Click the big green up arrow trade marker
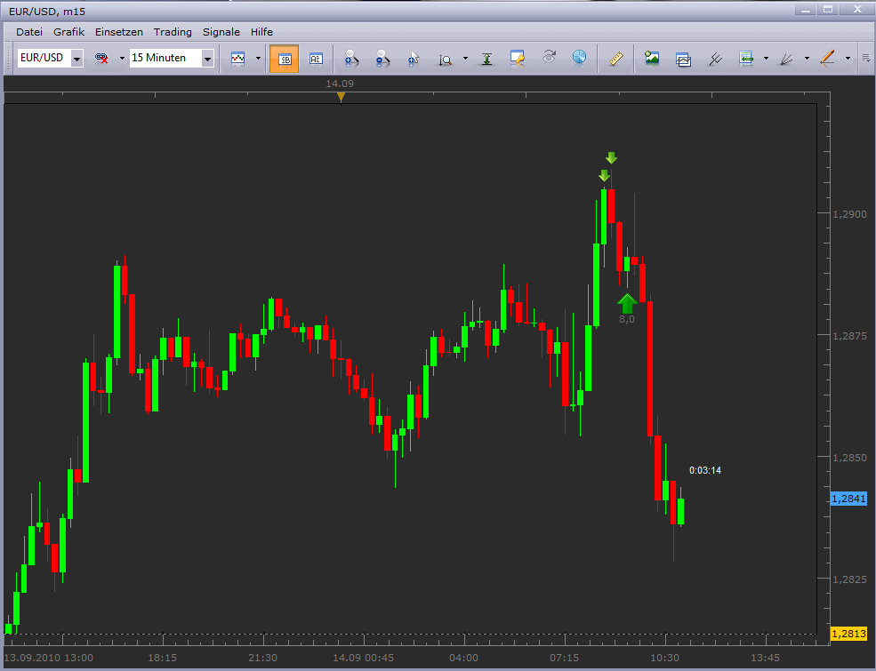The height and width of the screenshot is (671, 876). [627, 303]
